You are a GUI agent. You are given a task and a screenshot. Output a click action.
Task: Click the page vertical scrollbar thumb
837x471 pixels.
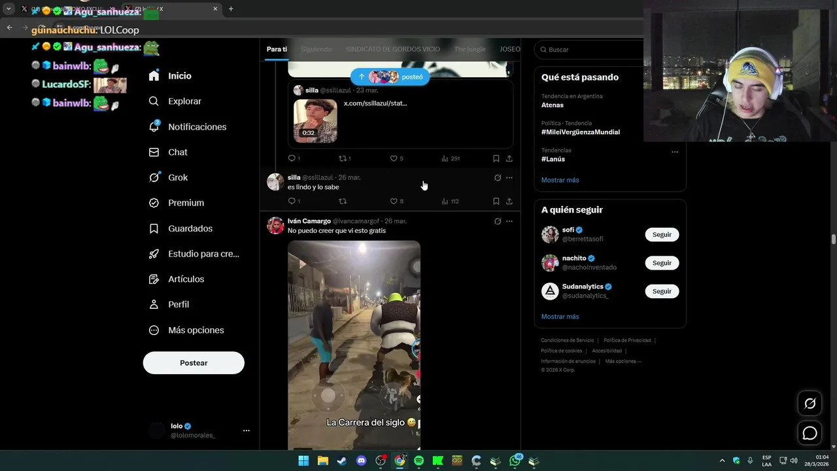(833, 239)
